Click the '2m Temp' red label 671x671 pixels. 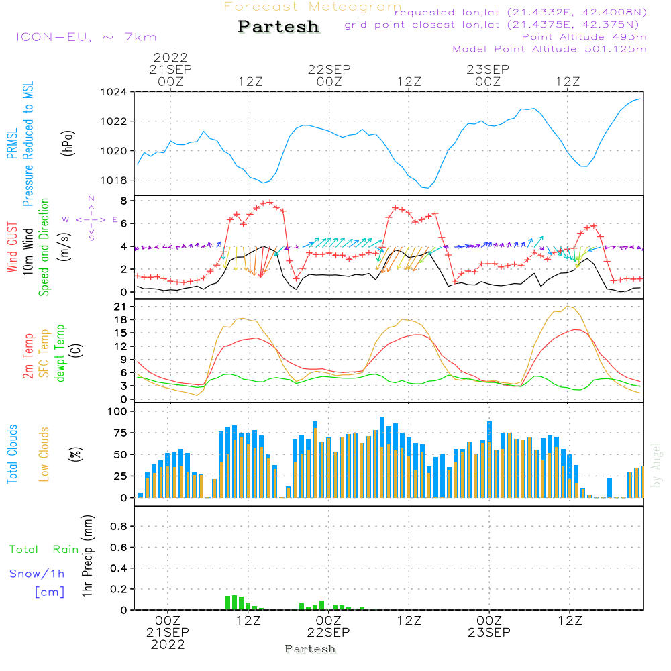pos(28,356)
